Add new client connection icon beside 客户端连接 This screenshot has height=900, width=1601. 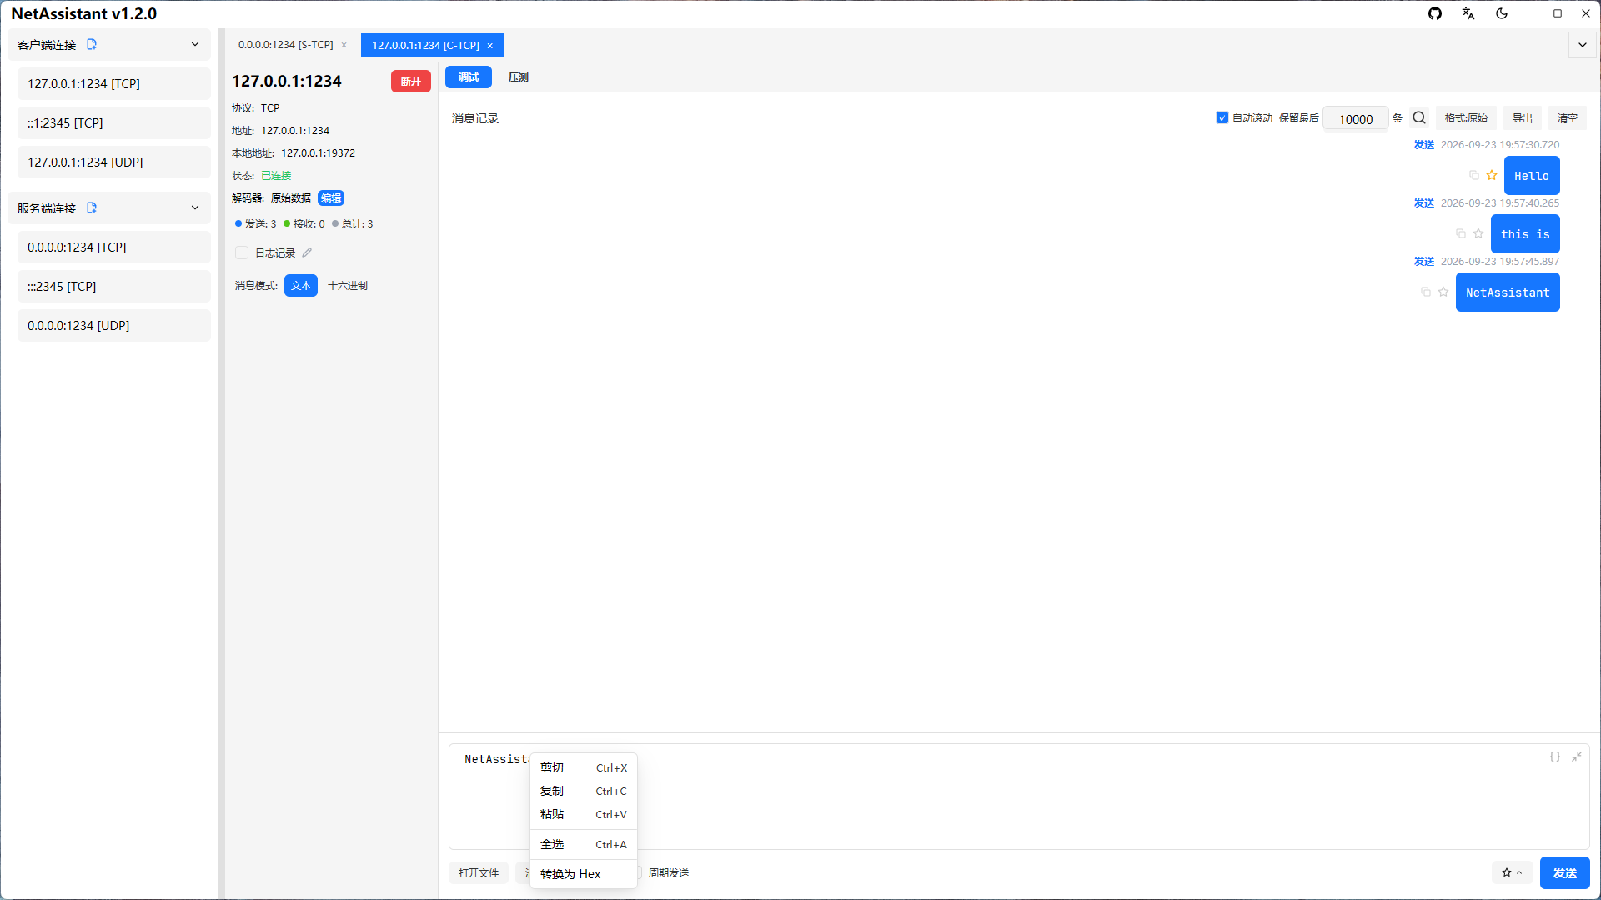(92, 44)
